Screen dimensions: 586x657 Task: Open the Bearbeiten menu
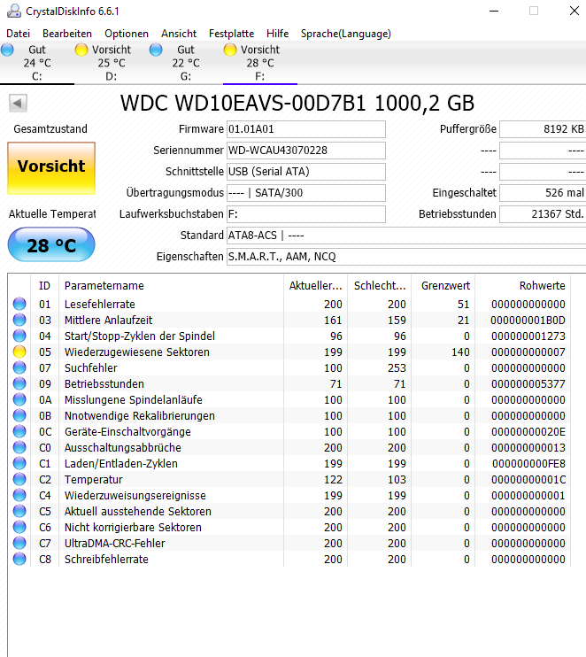(67, 34)
